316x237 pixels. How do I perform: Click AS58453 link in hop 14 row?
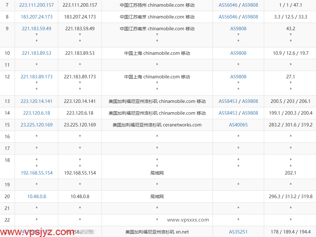(228, 113)
